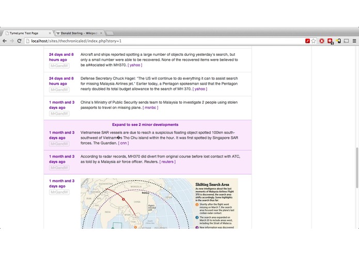Click the browser forward arrow
Screen dimensions: 359x255
12,41
